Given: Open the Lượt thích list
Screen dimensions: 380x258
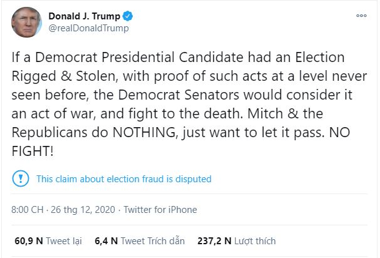Looking at the screenshot, I should [255, 240].
